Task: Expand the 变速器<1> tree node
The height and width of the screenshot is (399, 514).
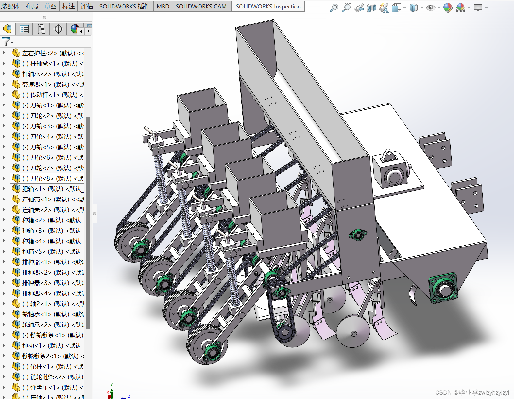Action: [x=4, y=84]
